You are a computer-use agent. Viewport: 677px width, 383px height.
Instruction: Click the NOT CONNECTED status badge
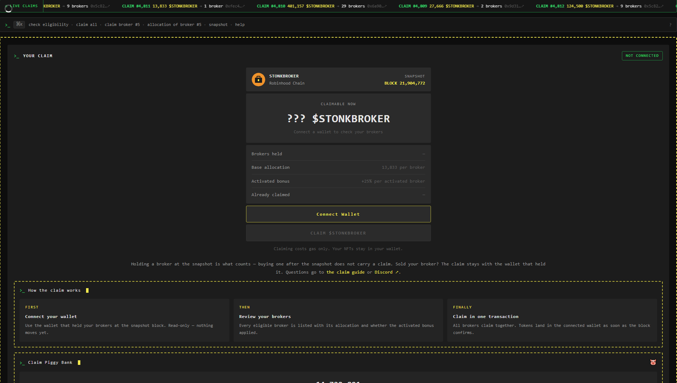pyautogui.click(x=642, y=56)
